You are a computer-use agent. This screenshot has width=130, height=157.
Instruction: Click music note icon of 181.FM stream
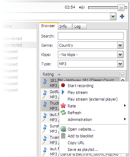[45, 81]
